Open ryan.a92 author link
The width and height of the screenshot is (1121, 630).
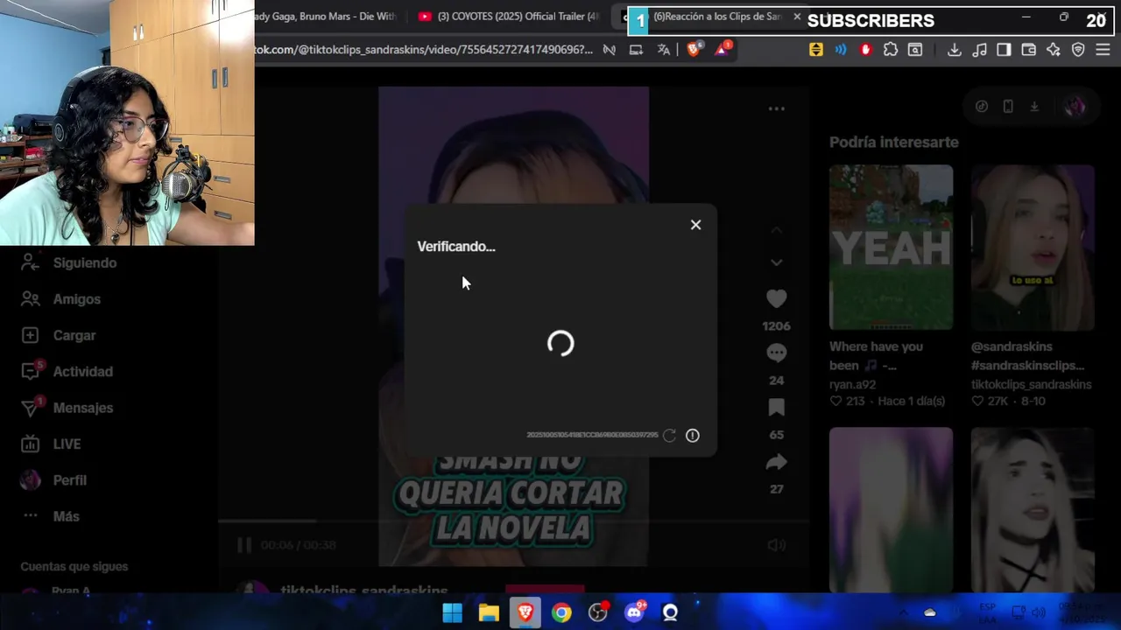pos(852,384)
